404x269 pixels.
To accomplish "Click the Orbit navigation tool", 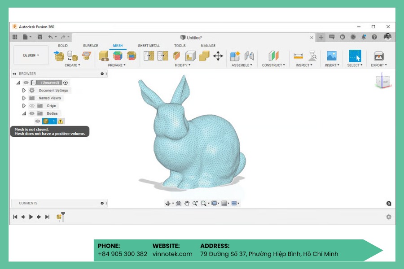I will (168, 204).
